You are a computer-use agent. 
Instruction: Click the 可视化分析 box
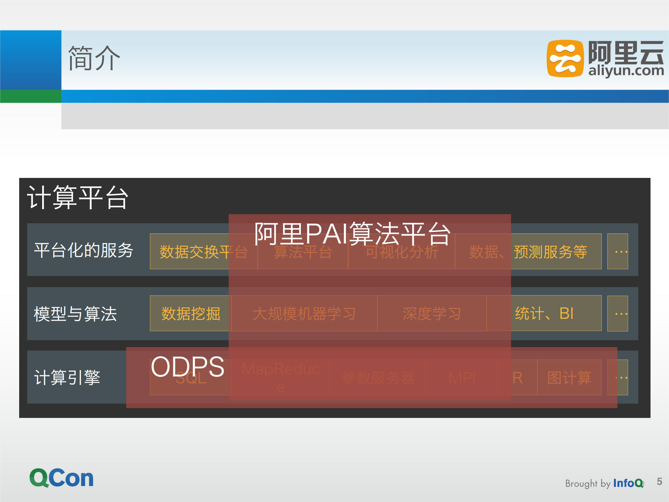click(x=402, y=252)
